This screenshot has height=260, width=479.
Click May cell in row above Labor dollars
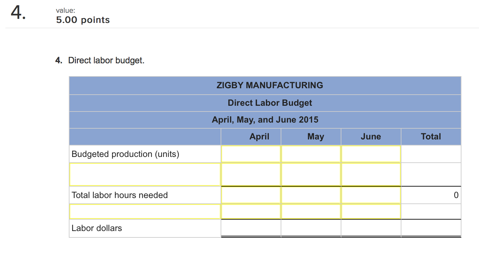311,212
